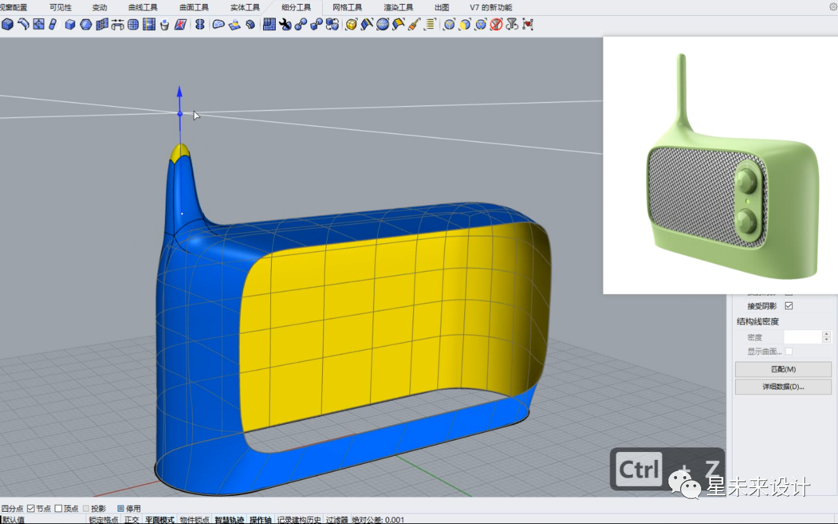
Task: Switch to the 网格工具 tab
Action: (x=347, y=7)
